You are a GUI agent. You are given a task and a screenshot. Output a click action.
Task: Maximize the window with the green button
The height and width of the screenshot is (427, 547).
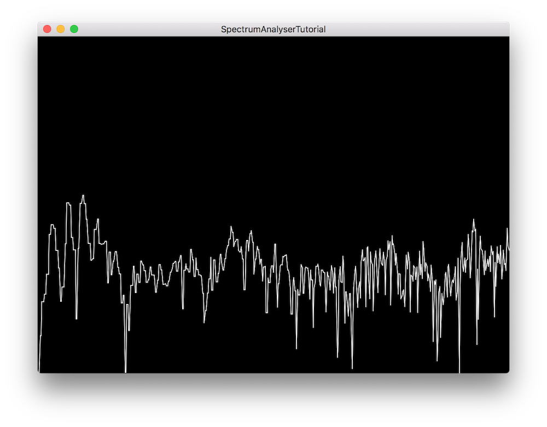(74, 29)
